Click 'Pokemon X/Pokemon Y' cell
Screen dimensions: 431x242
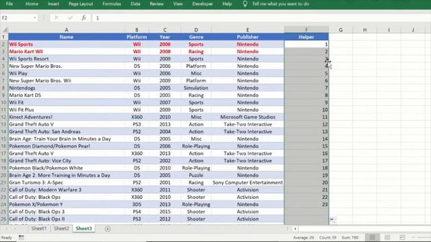pyautogui.click(x=67, y=204)
